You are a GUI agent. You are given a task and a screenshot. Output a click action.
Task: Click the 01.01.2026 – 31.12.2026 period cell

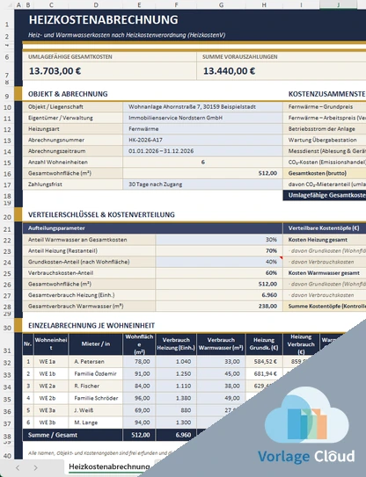pyautogui.click(x=202, y=151)
